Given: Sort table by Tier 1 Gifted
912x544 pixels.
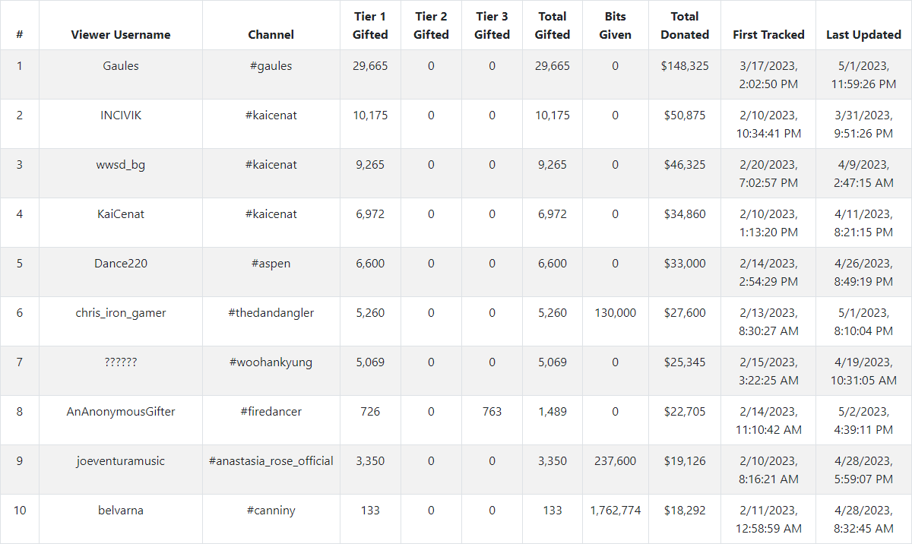Looking at the screenshot, I should click(370, 26).
